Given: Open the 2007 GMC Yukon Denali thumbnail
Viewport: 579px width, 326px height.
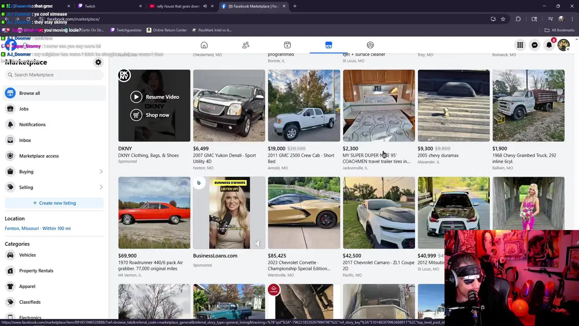Looking at the screenshot, I should coord(229,105).
